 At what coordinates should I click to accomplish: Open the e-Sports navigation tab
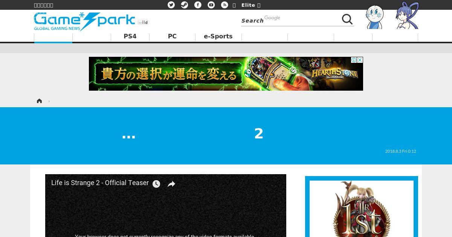click(x=218, y=36)
